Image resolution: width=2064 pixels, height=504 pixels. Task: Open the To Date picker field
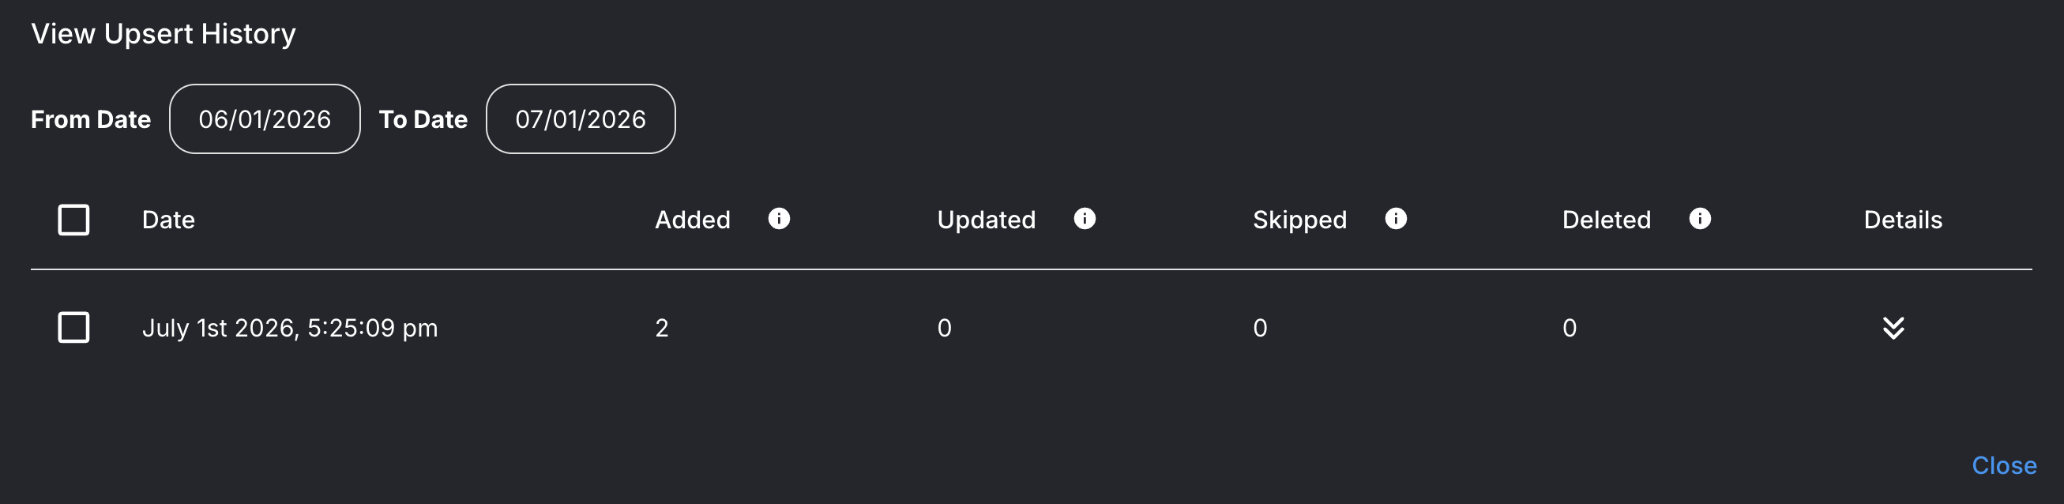coord(580,118)
